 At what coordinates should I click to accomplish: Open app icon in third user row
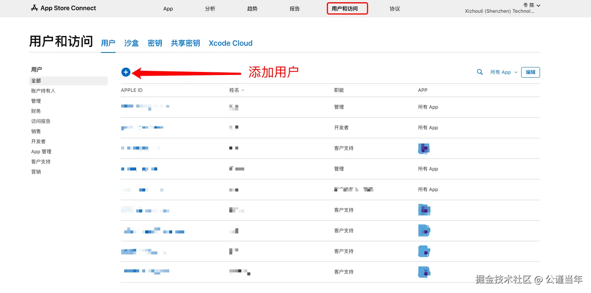click(424, 148)
